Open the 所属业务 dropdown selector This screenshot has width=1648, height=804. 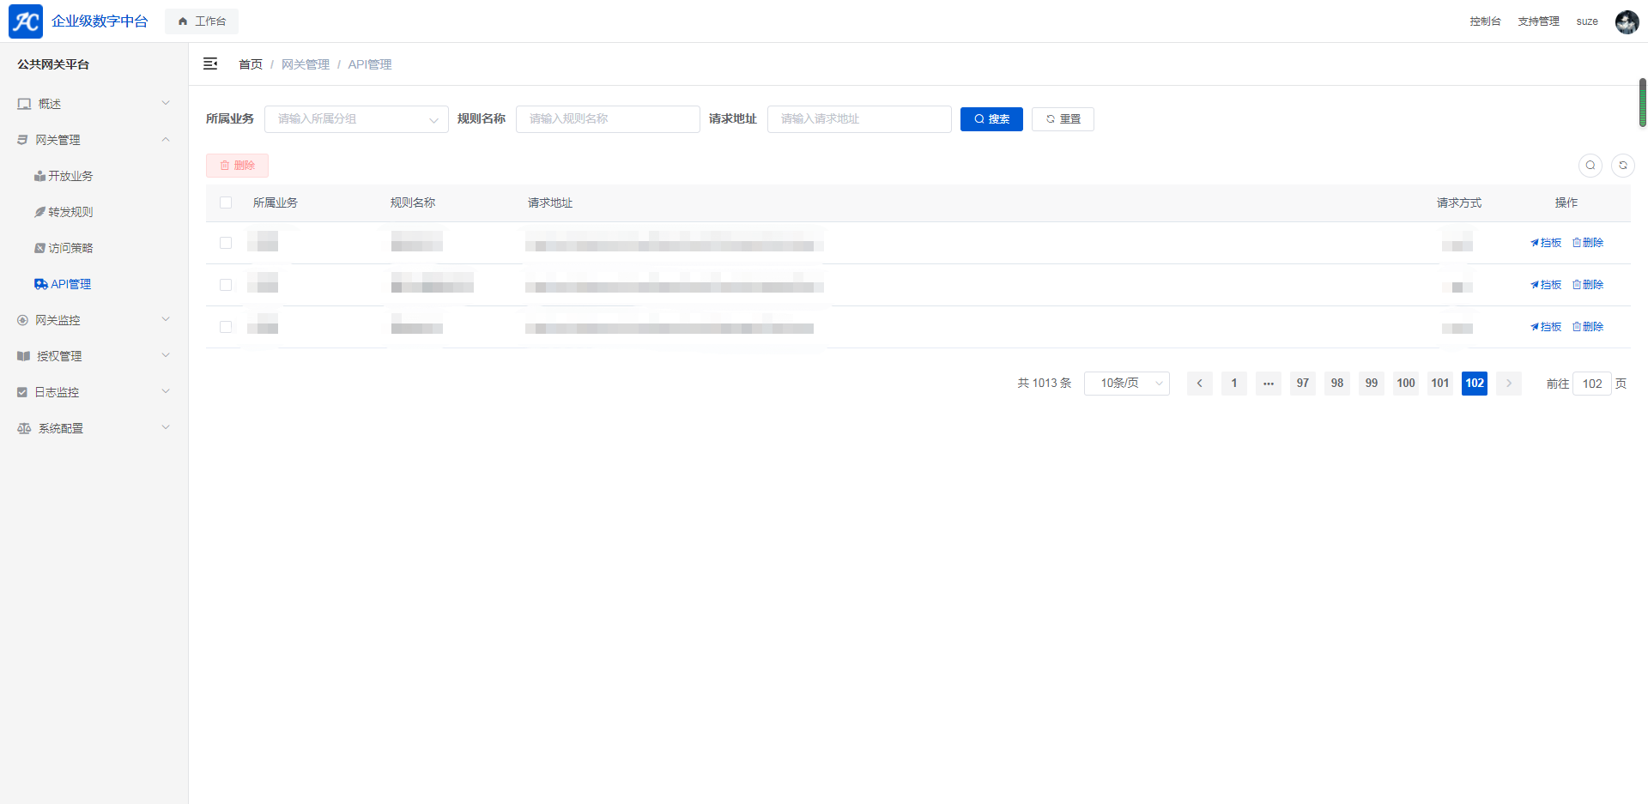[x=356, y=119]
